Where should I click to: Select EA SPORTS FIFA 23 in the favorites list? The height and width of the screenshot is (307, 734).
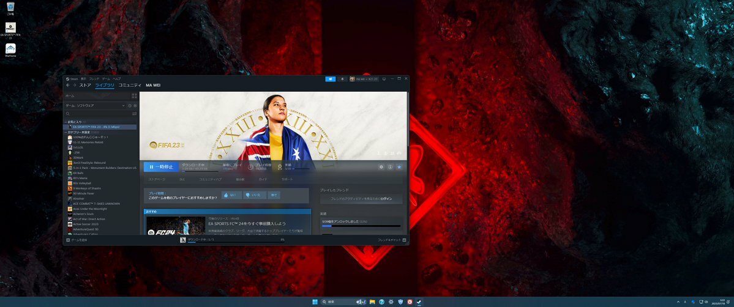(100, 127)
